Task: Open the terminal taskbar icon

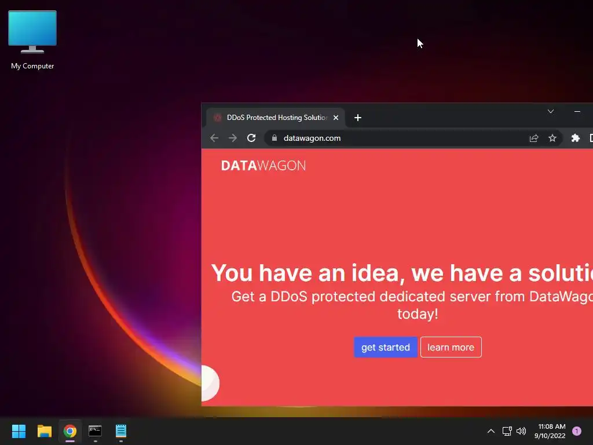Action: [95, 431]
